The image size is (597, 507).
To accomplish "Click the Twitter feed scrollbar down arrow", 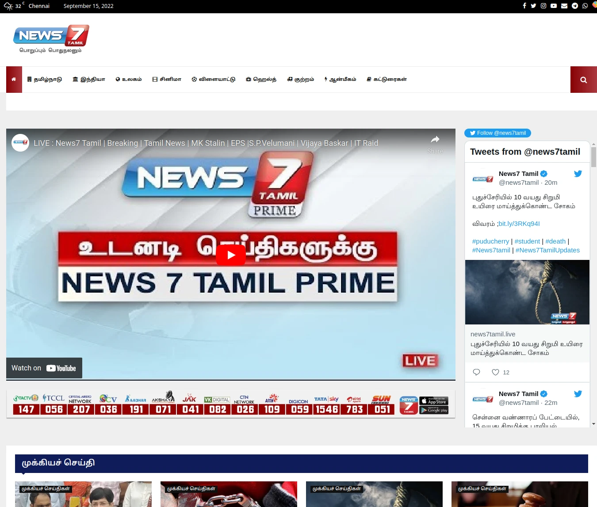I will [593, 424].
